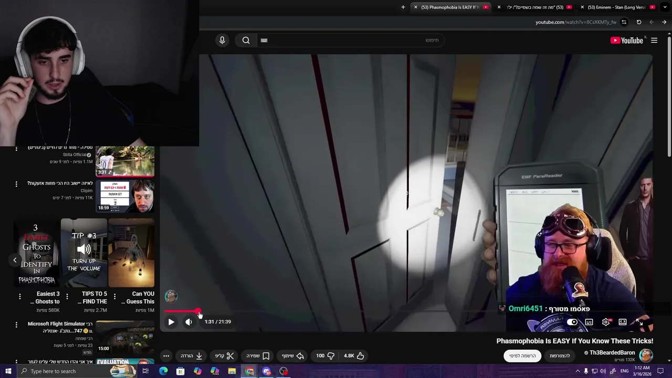Go to YouTube home via logo
672x378 pixels.
tap(626, 40)
